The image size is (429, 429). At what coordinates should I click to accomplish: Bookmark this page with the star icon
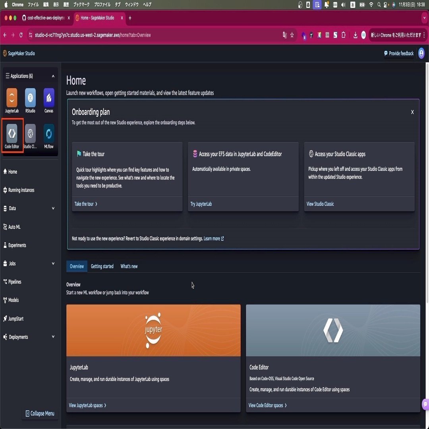[292, 35]
